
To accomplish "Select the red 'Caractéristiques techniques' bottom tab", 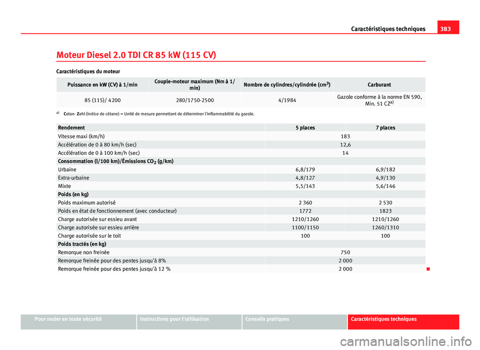I will (x=403, y=322).
